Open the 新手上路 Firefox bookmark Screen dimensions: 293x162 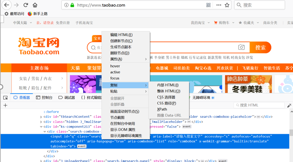(38, 14)
